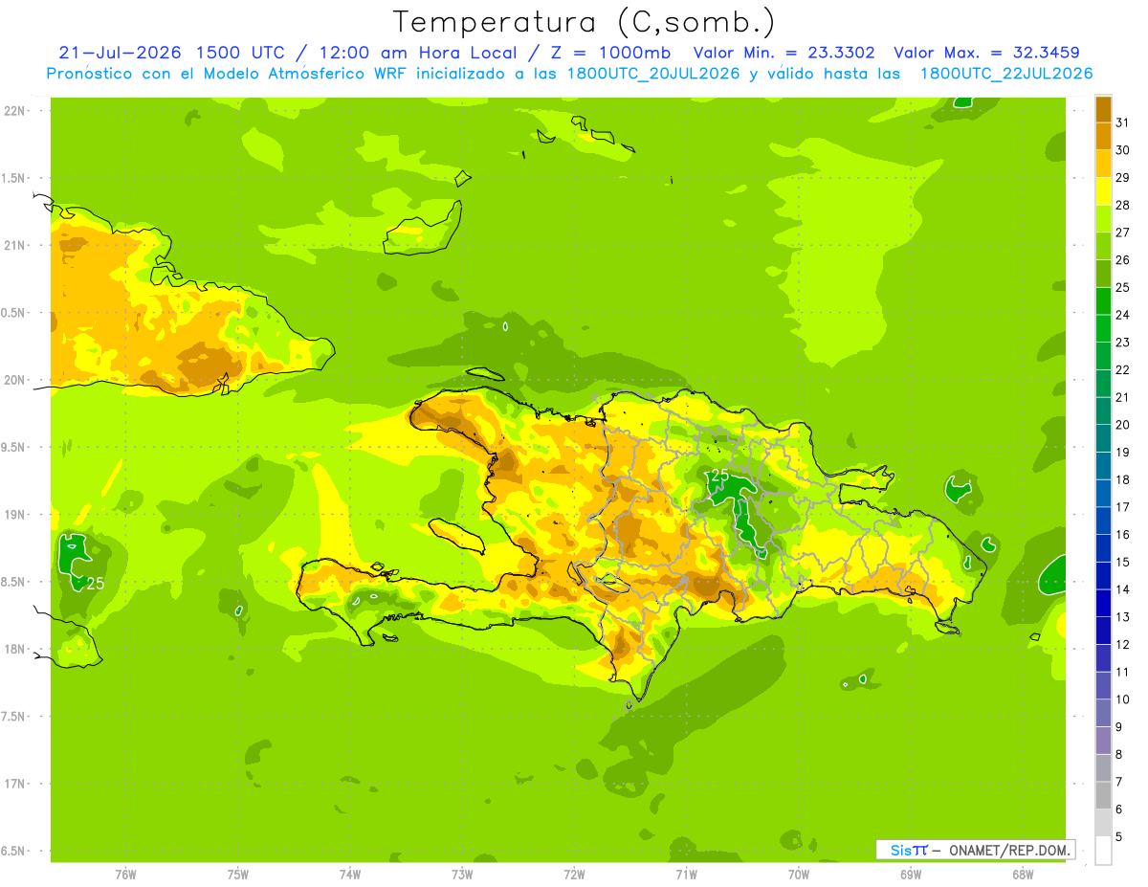Click the "70W" longitude label
Image resolution: width=1148 pixels, height=887 pixels.
[799, 875]
